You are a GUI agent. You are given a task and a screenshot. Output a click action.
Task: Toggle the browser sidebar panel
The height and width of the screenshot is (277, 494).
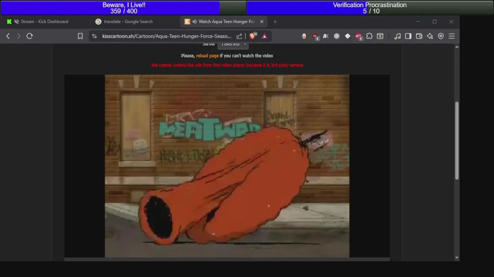coord(408,36)
